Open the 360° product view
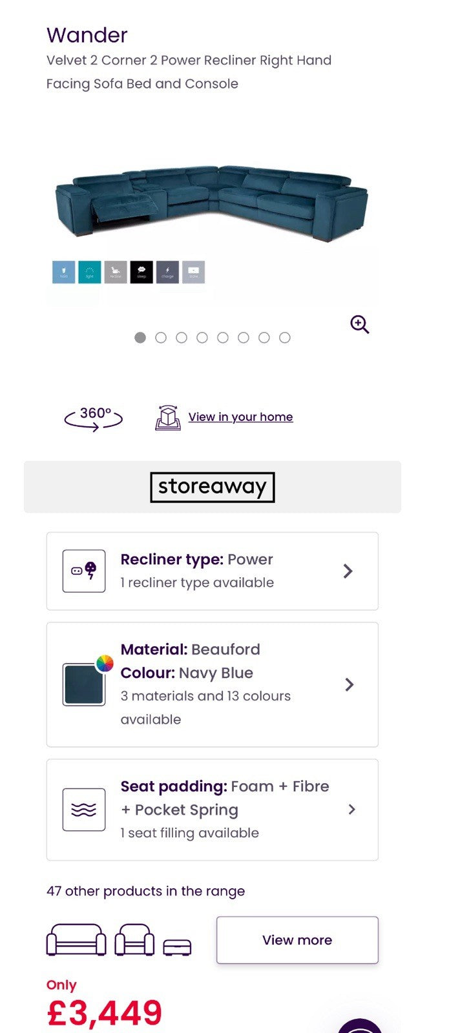The image size is (449, 1033). pos(94,418)
